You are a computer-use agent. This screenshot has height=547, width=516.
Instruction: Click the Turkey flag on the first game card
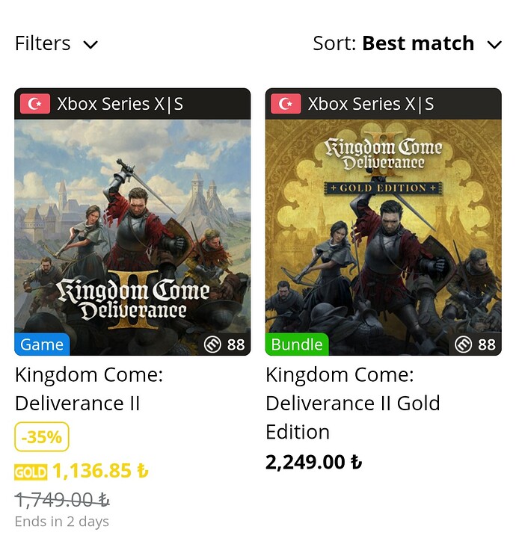[x=34, y=104]
